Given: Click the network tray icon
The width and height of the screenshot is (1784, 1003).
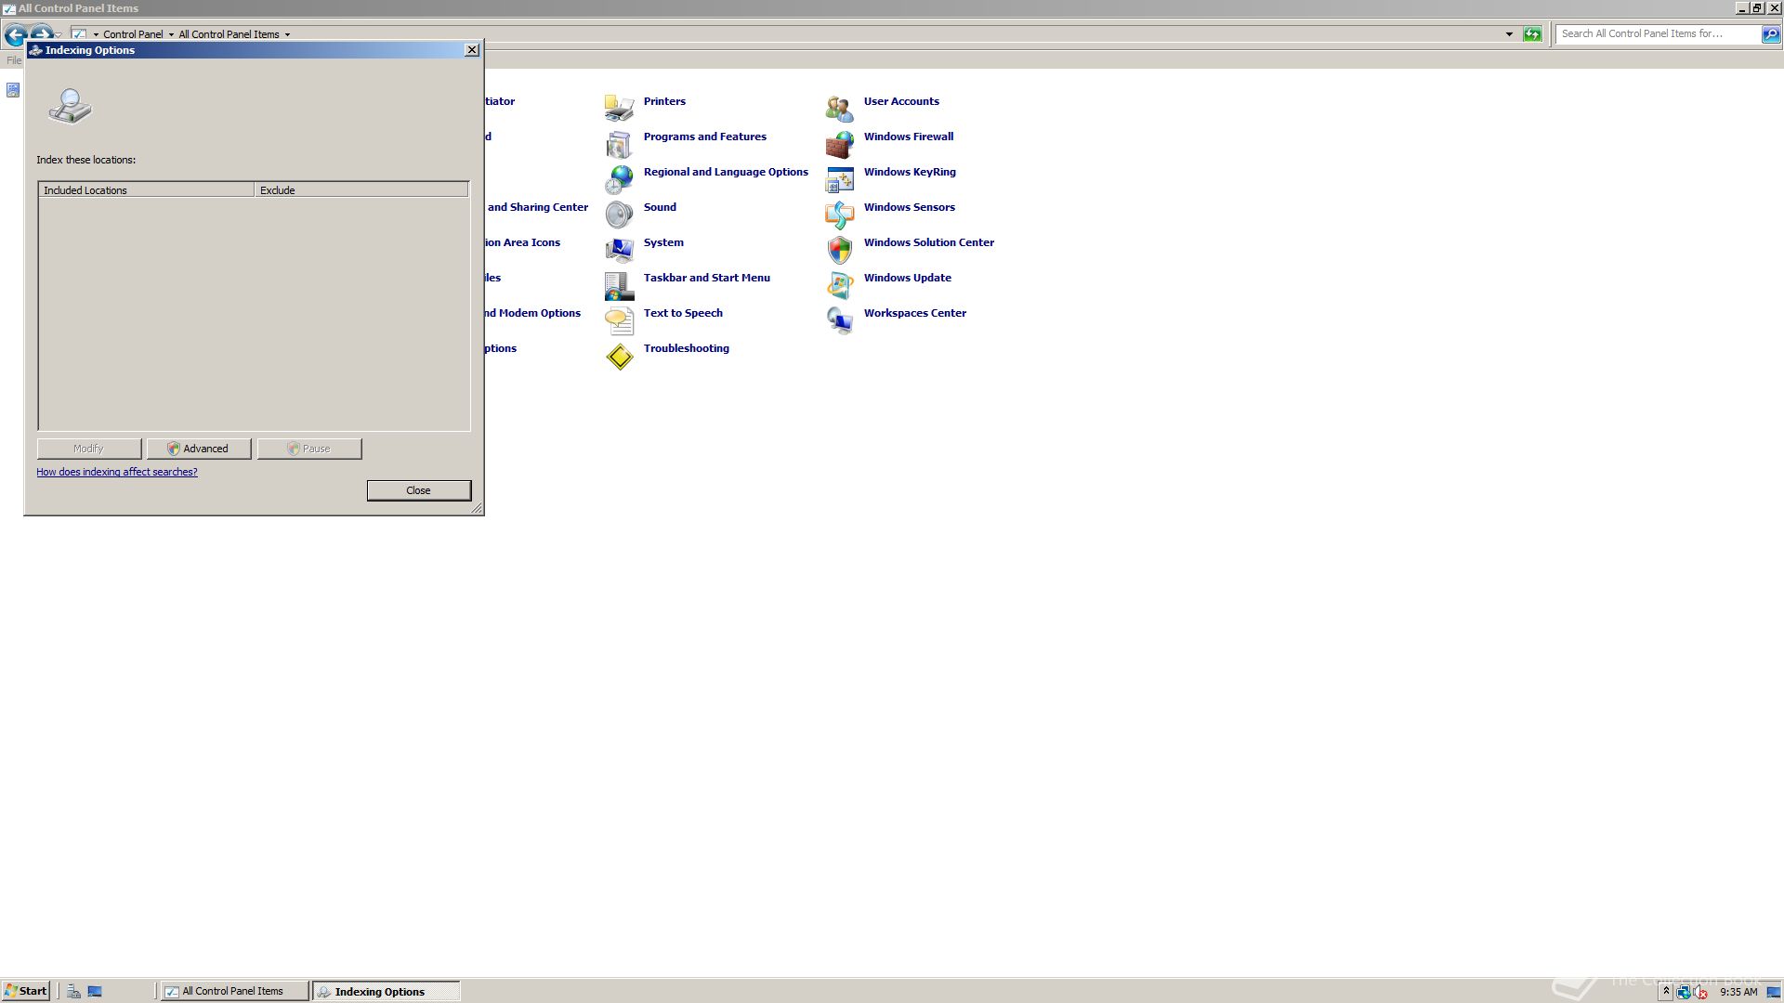Looking at the screenshot, I should click(x=1684, y=992).
